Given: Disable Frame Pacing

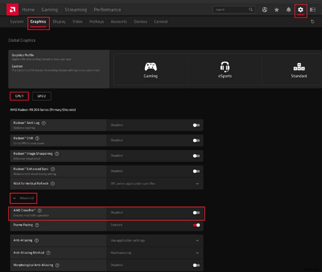Looking at the screenshot, I should [x=196, y=225].
